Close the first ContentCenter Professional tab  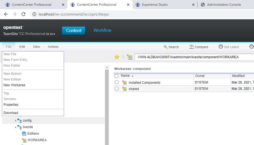(63, 5)
